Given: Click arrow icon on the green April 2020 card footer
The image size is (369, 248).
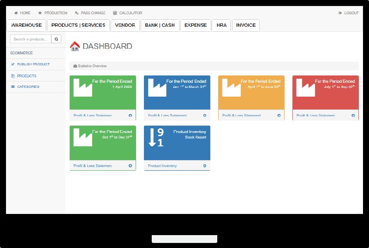Looking at the screenshot, I should pyautogui.click(x=131, y=115).
